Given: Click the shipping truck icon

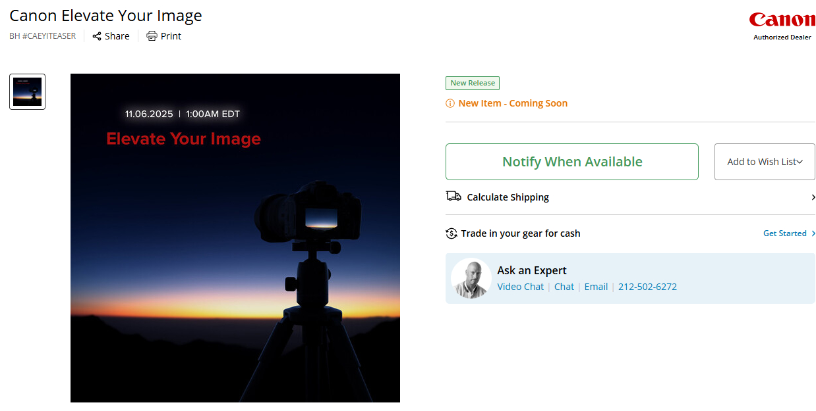Looking at the screenshot, I should point(453,197).
